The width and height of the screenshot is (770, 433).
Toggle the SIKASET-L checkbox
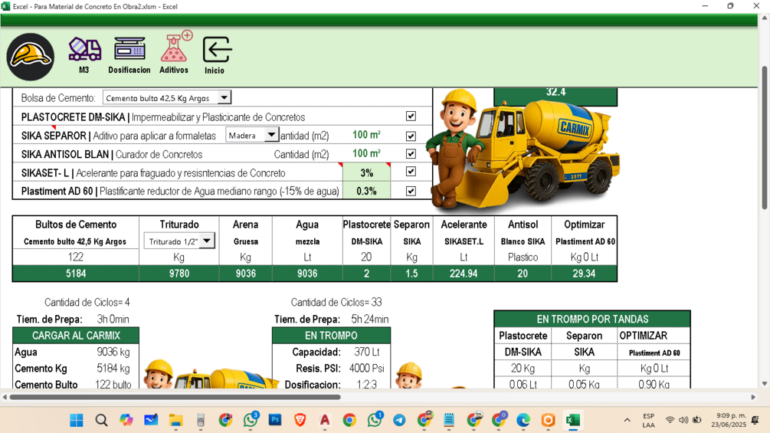pos(411,172)
